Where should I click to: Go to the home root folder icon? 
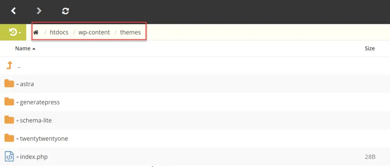[x=36, y=32]
